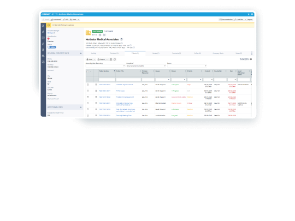Image resolution: width=295 pixels, height=221 pixels.
Task: Open the column chooser grid icon
Action: (111, 59)
